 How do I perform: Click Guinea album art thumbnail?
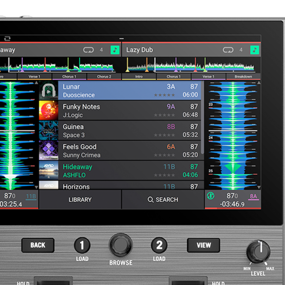(48, 130)
